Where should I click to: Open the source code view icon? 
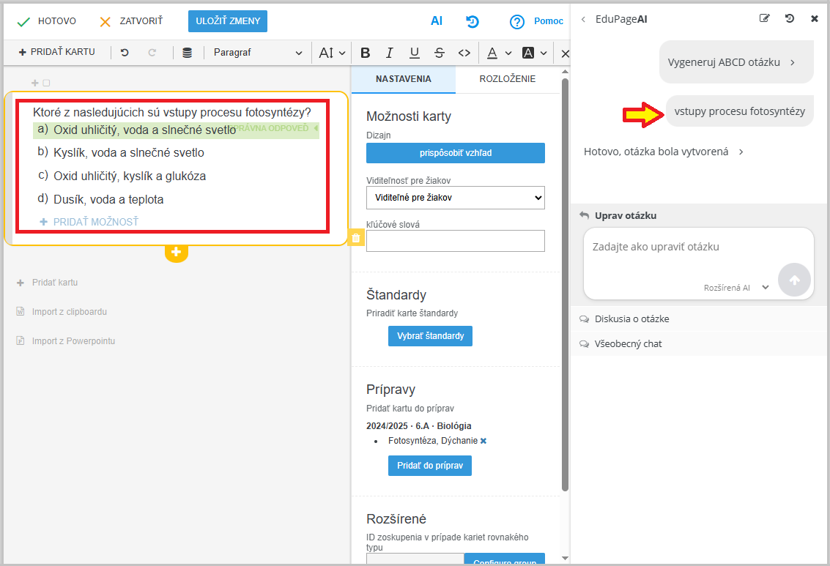coord(464,53)
